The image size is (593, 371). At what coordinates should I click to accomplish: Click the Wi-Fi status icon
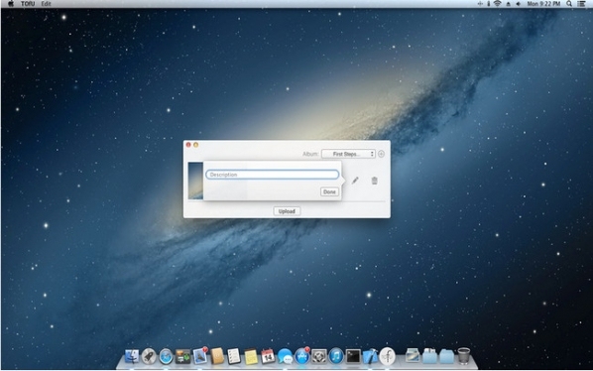point(498,4)
